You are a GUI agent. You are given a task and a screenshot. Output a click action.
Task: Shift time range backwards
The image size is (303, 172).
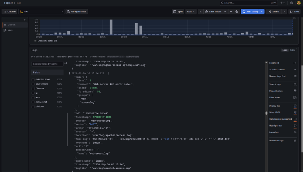point(201,12)
